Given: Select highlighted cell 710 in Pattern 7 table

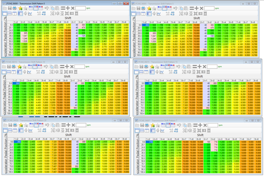Looking at the screenshot, I should pos(149,142).
